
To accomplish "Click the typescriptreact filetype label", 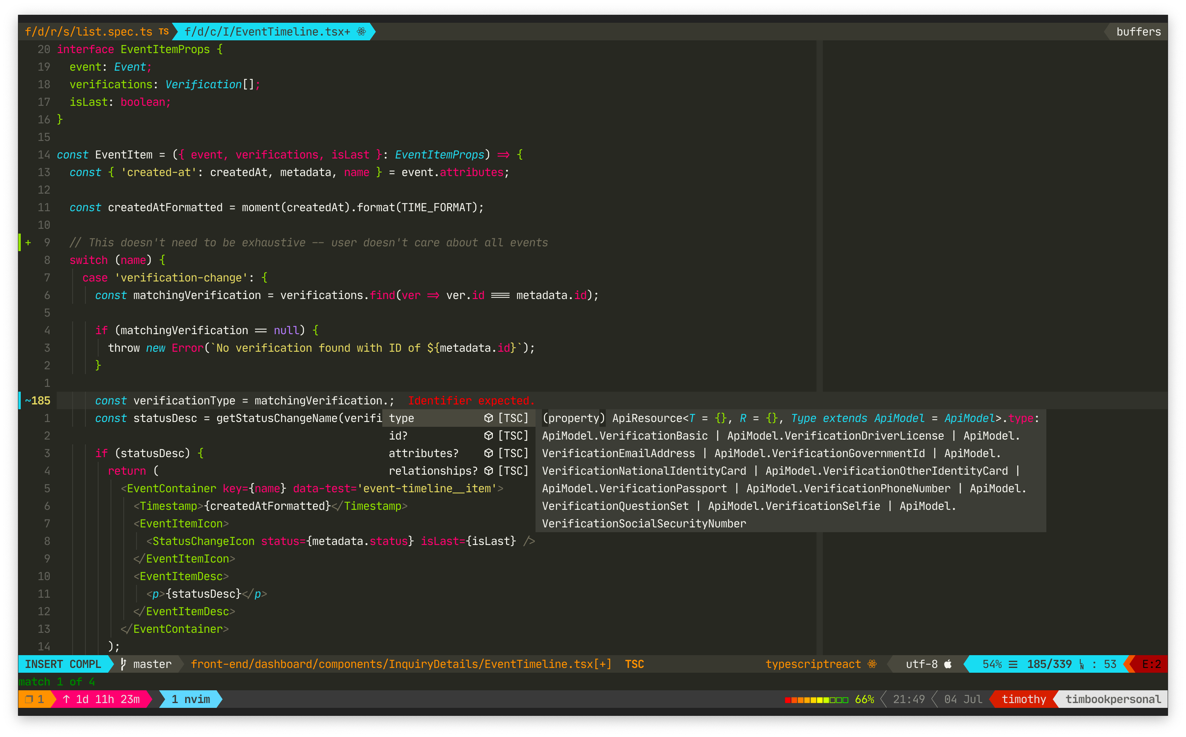I will tap(812, 664).
